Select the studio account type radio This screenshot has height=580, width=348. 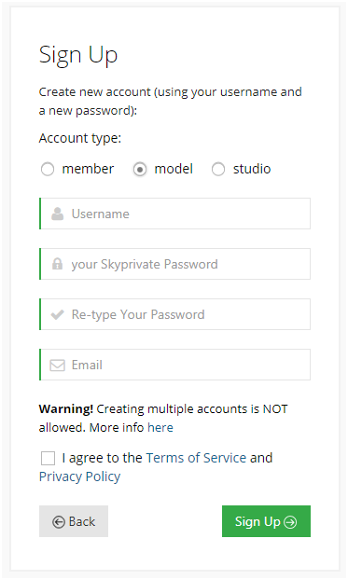(218, 170)
